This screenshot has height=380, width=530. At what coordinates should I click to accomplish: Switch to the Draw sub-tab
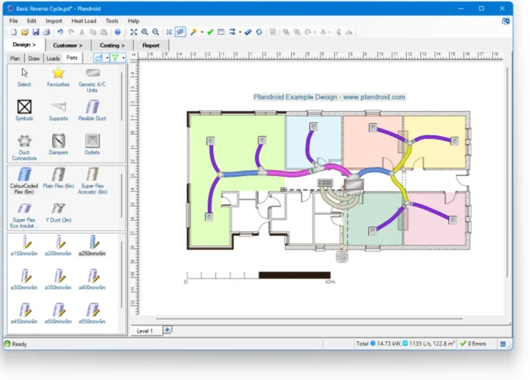(x=34, y=59)
